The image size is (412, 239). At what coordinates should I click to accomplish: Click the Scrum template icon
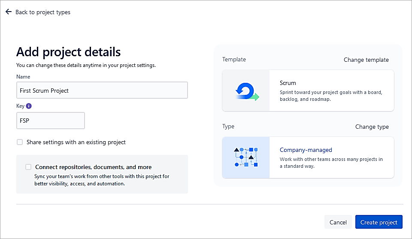(246, 91)
